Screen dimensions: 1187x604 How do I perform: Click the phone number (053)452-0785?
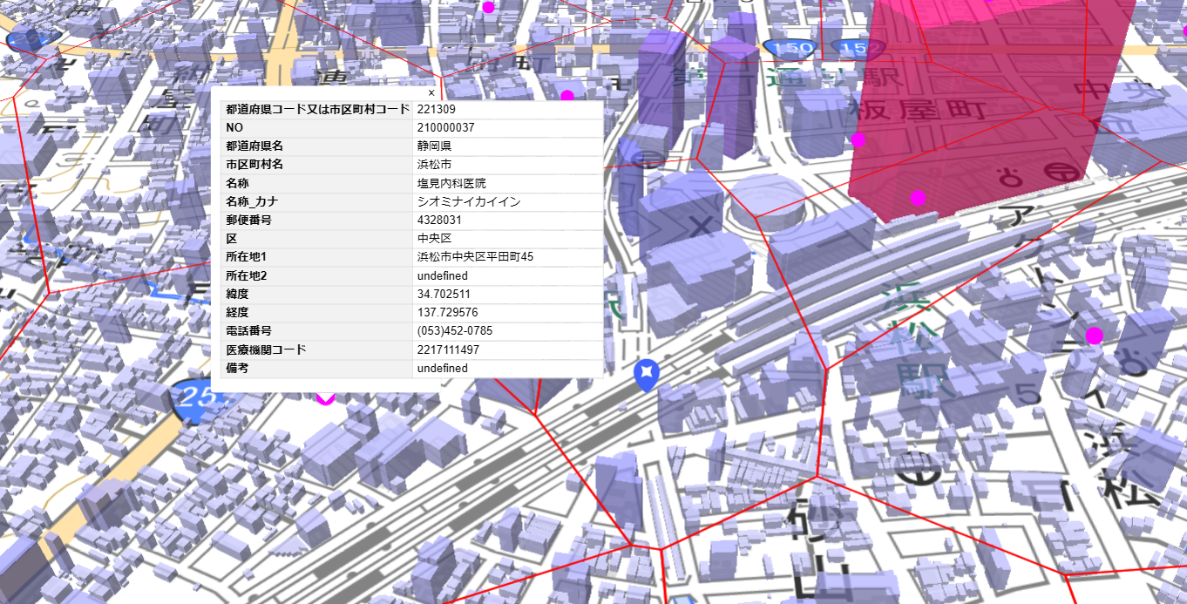point(454,331)
